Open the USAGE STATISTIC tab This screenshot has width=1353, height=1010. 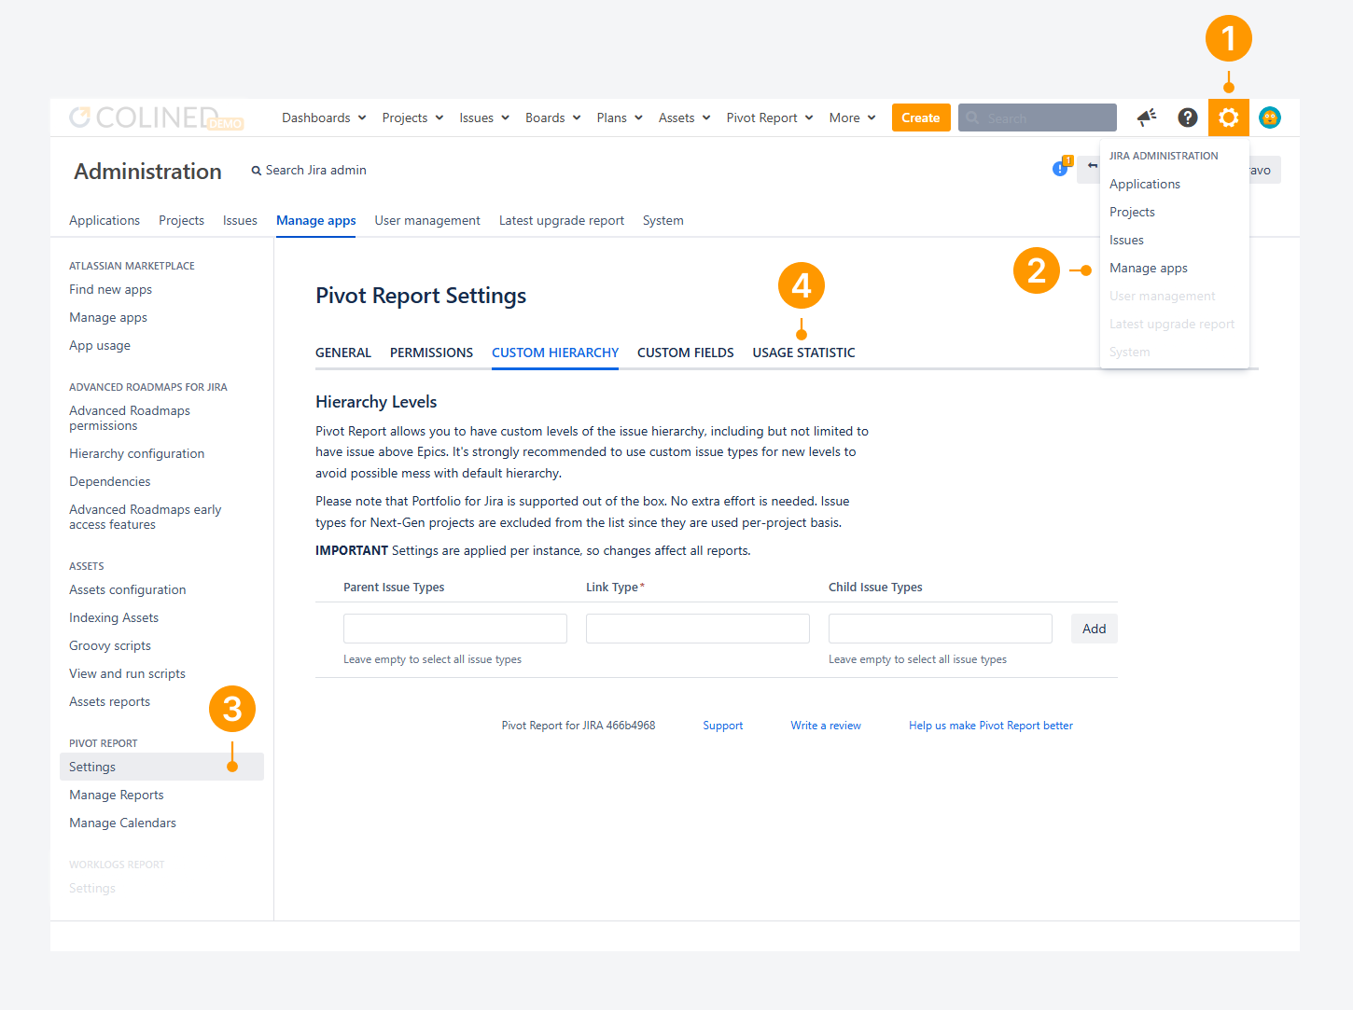pyautogui.click(x=804, y=353)
